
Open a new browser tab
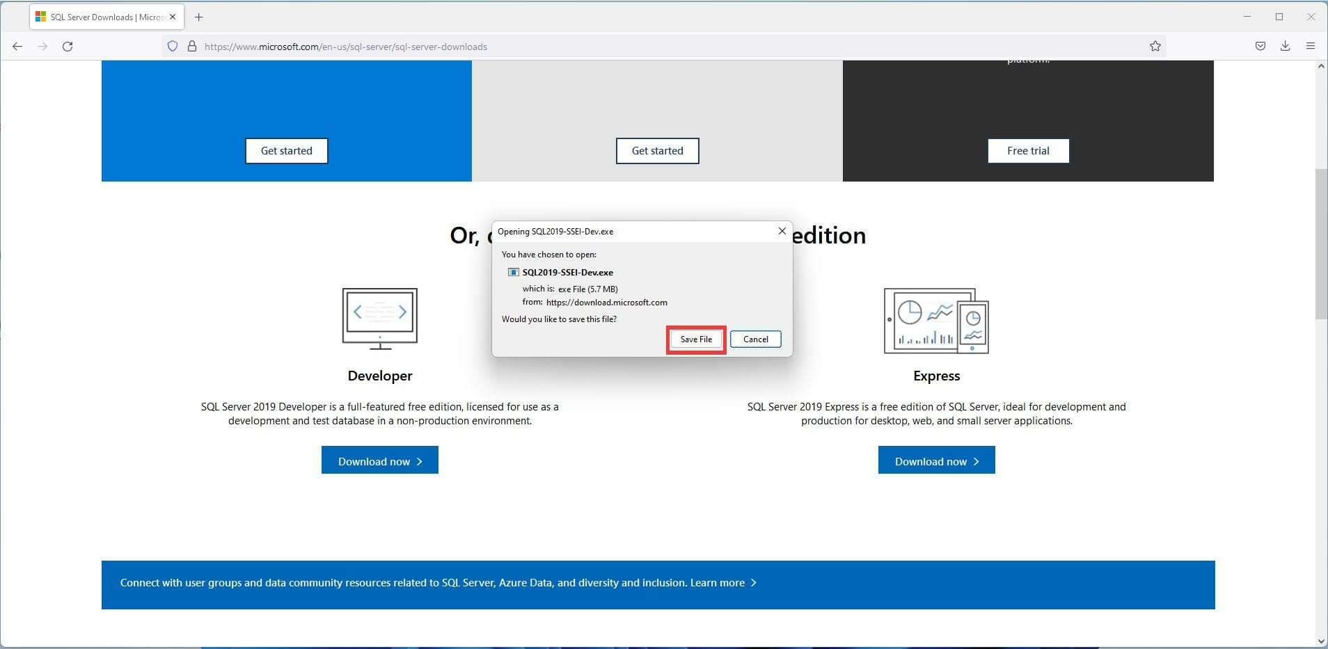click(199, 17)
